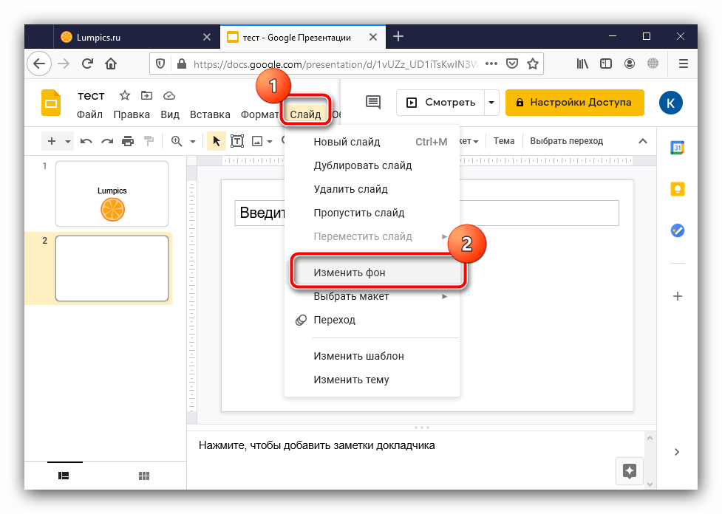This screenshot has height=514, width=722.
Task: Star the presentation next to the title
Action: click(x=125, y=95)
